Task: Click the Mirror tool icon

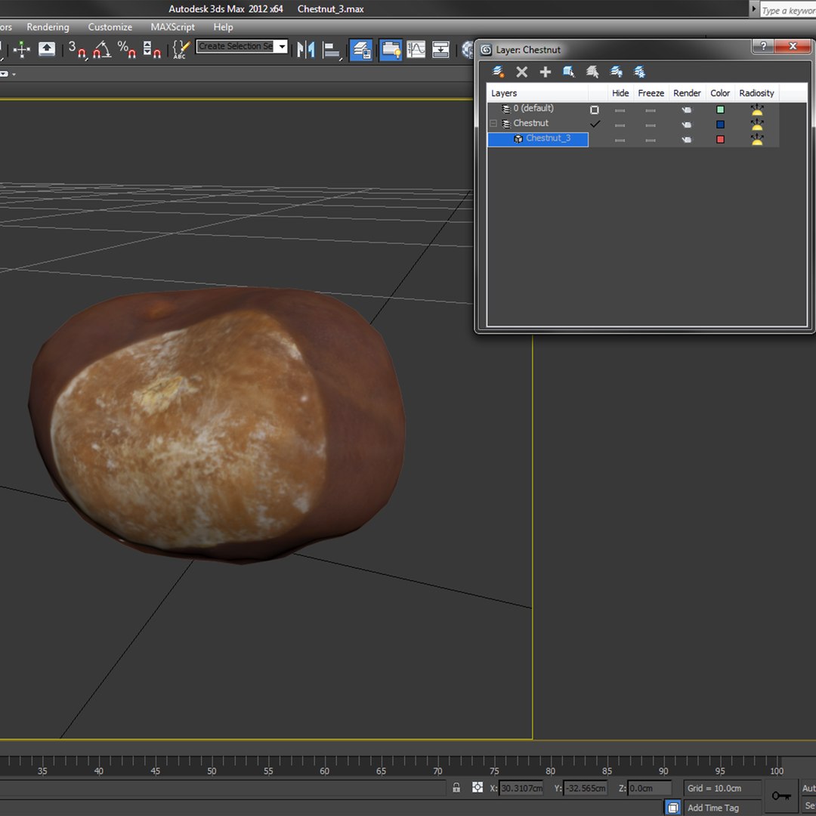Action: pyautogui.click(x=306, y=50)
